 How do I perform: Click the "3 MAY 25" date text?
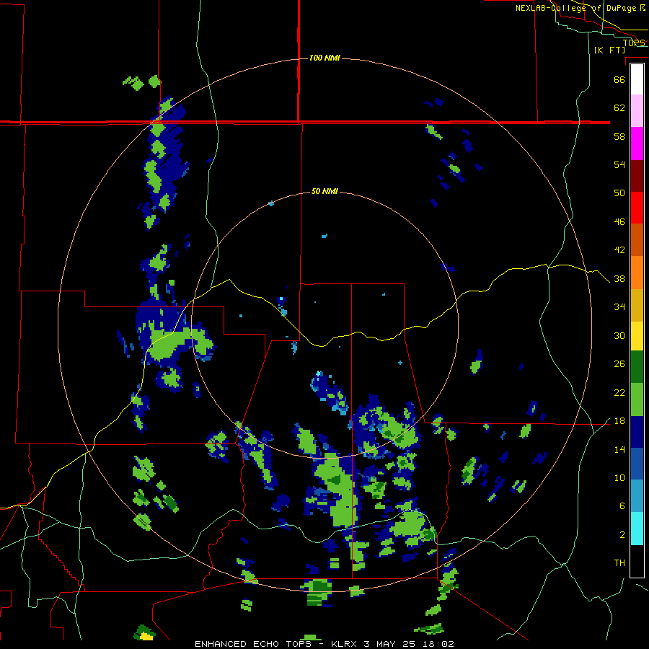click(390, 644)
